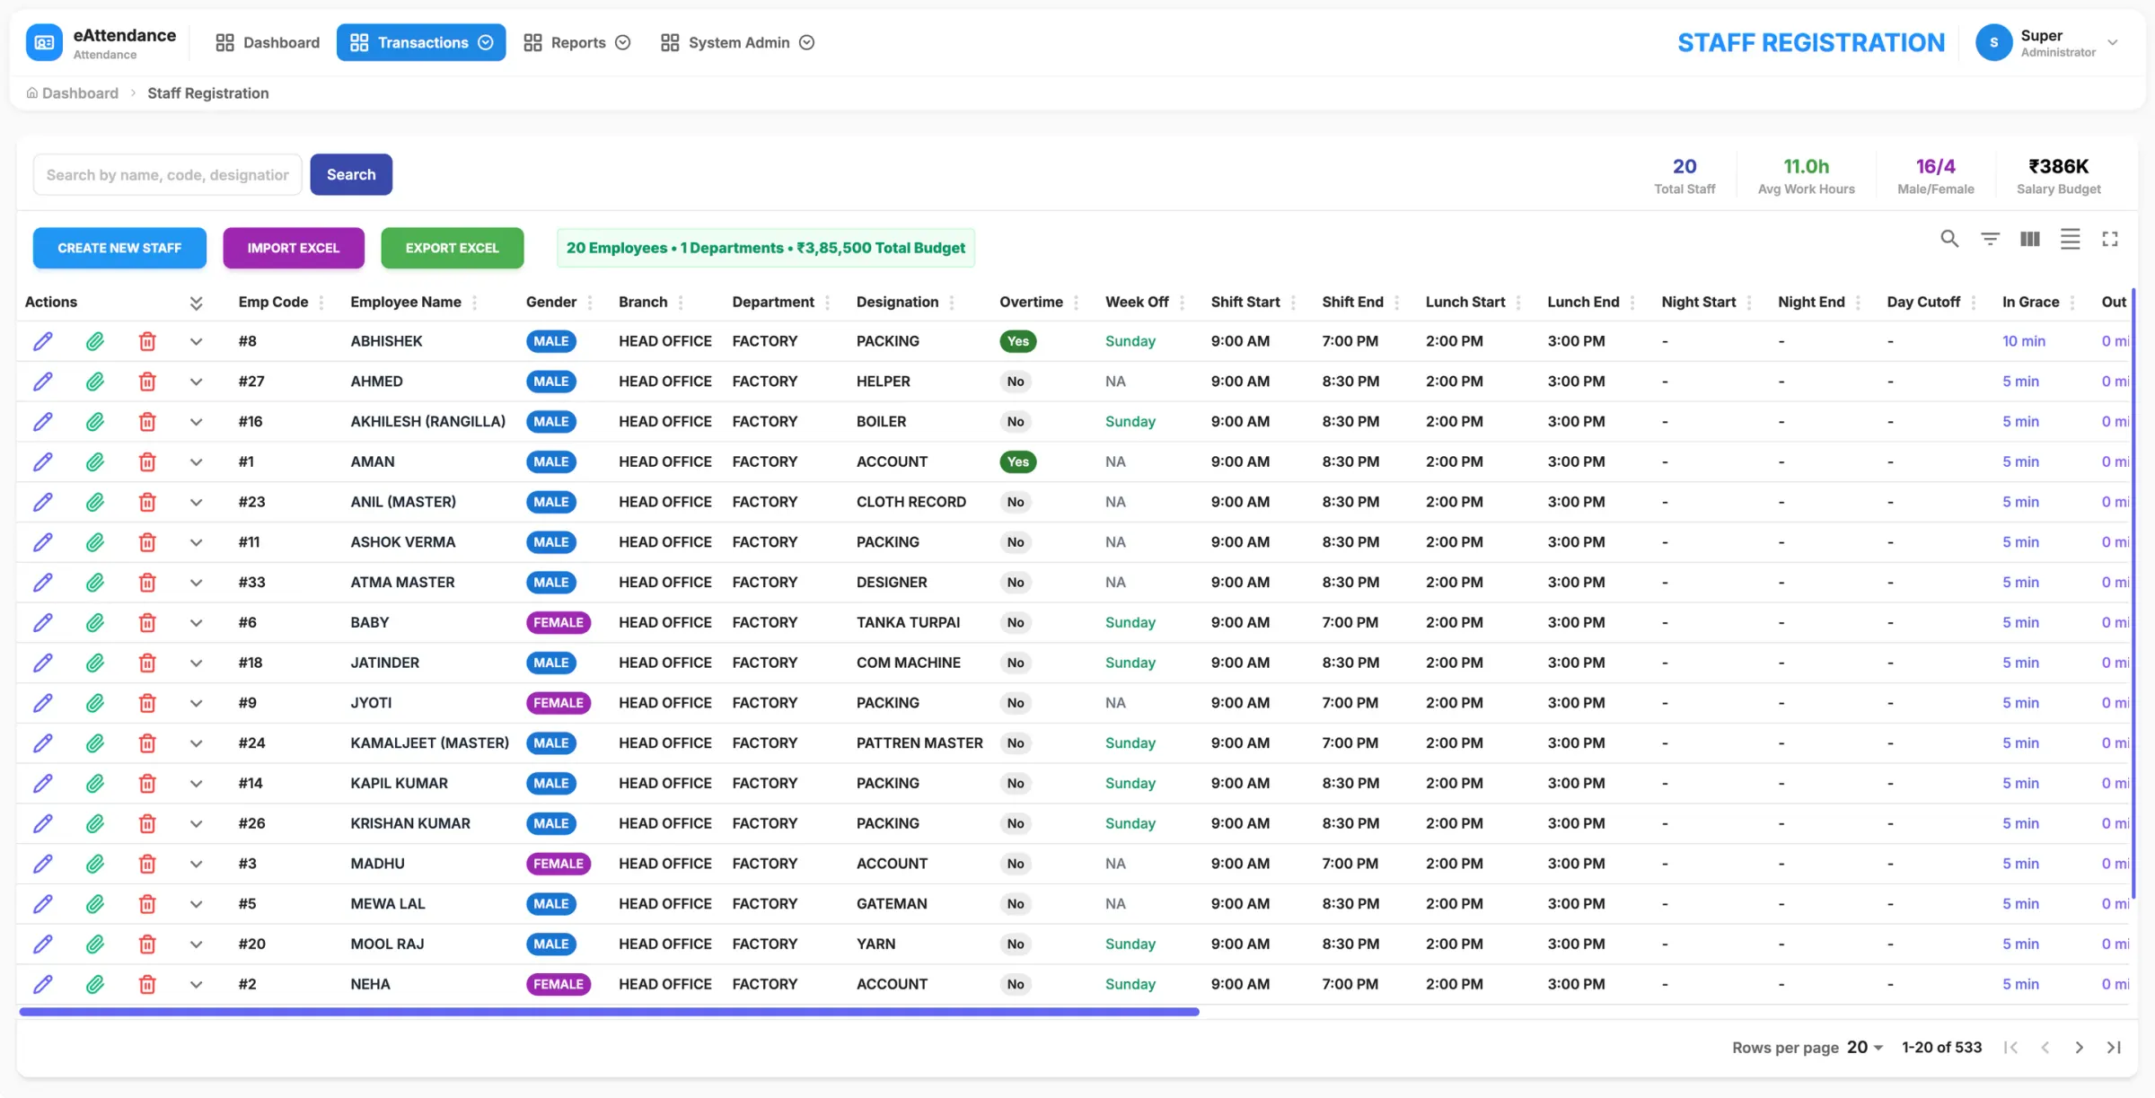Enter full screen table mode

2110,239
